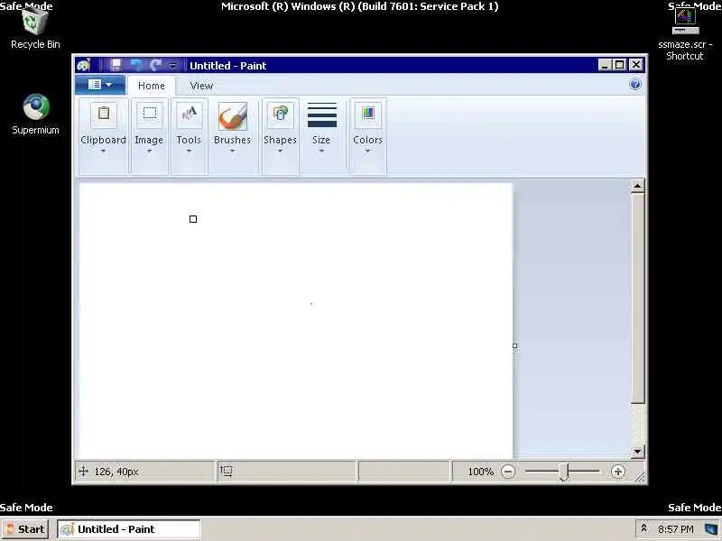Screen dimensions: 722x541
Task: Click the system tray clock 8:57 PM
Action: pos(675,529)
